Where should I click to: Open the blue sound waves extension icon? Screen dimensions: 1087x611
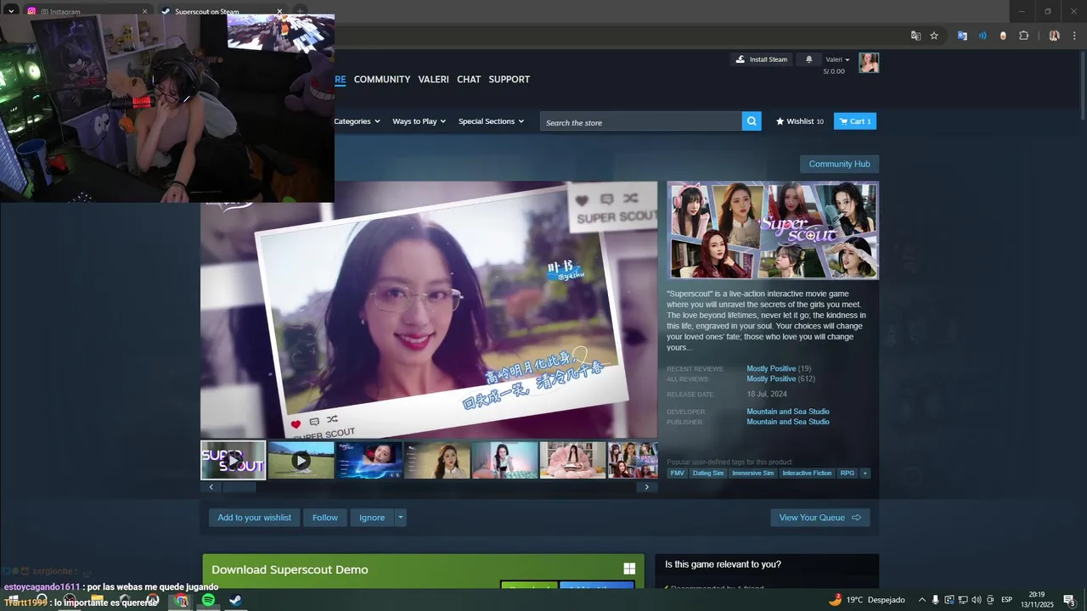pos(983,36)
